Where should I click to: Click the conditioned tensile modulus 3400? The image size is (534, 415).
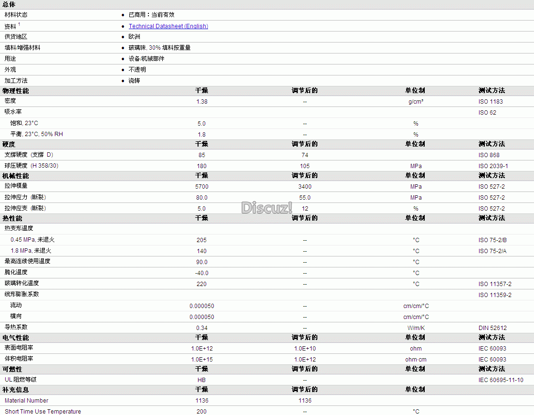305,187
